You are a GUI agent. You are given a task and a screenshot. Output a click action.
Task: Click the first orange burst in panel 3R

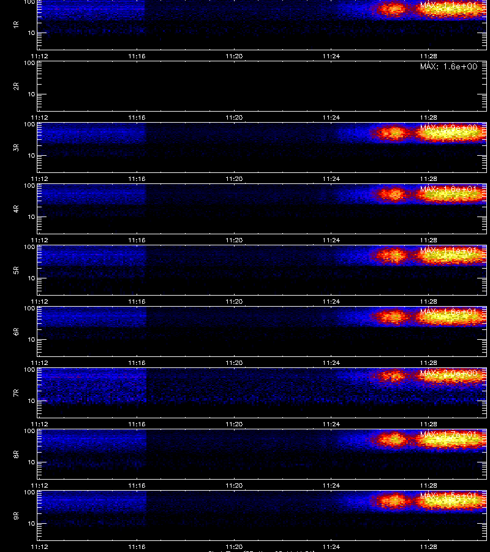point(391,133)
